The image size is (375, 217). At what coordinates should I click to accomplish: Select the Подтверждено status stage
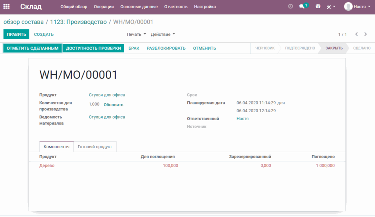[x=300, y=48]
